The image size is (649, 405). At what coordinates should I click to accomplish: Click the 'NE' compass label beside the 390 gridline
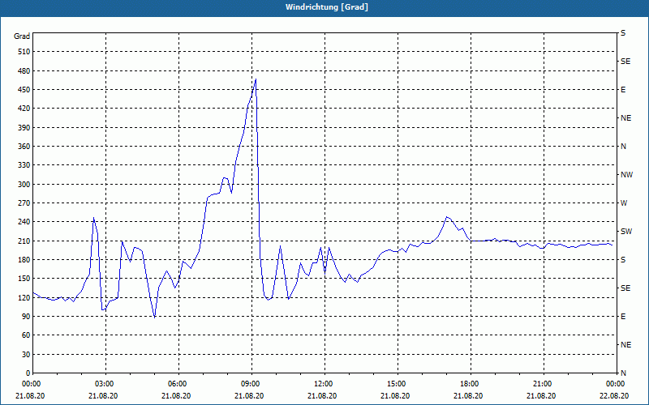pos(625,118)
